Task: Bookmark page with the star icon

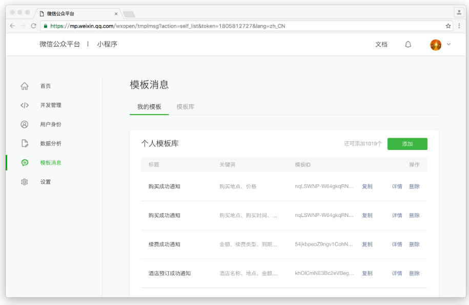Action: pyautogui.click(x=448, y=26)
